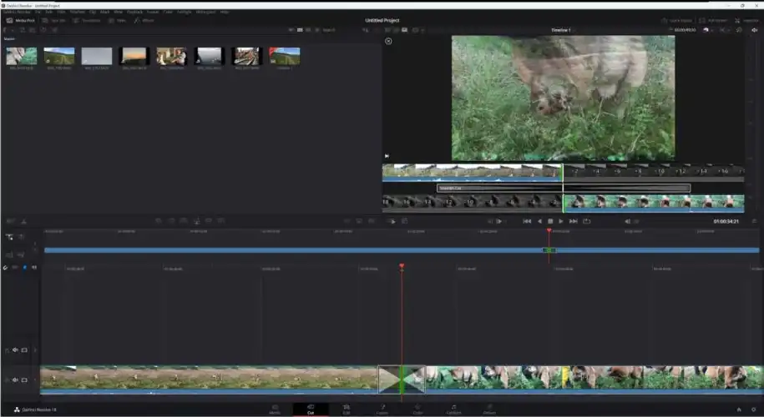
Task: Open the timeline resolution dropdown
Action: pyautogui.click(x=685, y=30)
